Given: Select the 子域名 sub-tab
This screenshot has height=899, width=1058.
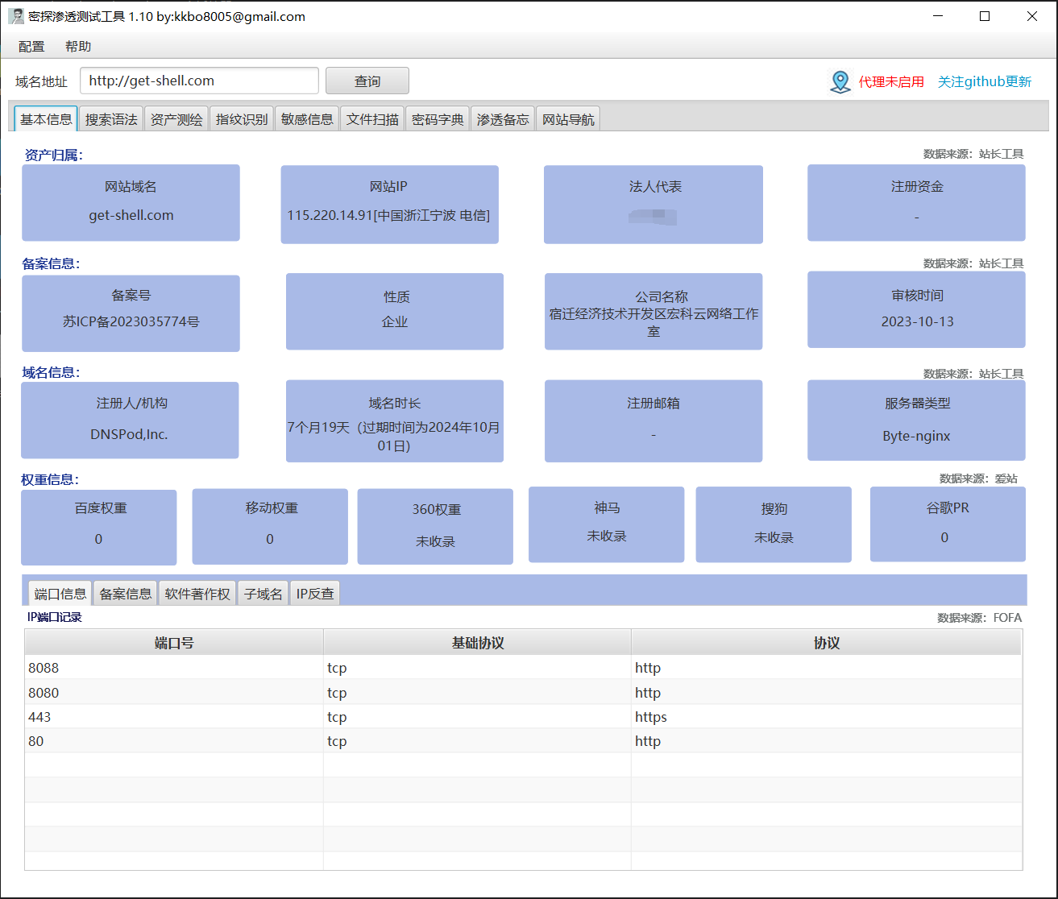Looking at the screenshot, I should pyautogui.click(x=263, y=594).
